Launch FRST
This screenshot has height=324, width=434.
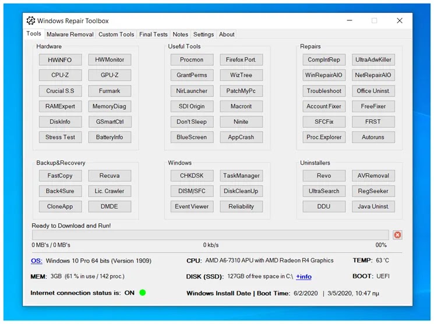(x=373, y=122)
